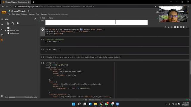
Task: Select the sample_data folder
Action: (14, 30)
